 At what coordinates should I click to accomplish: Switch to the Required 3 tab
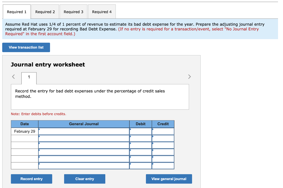pos(74,12)
